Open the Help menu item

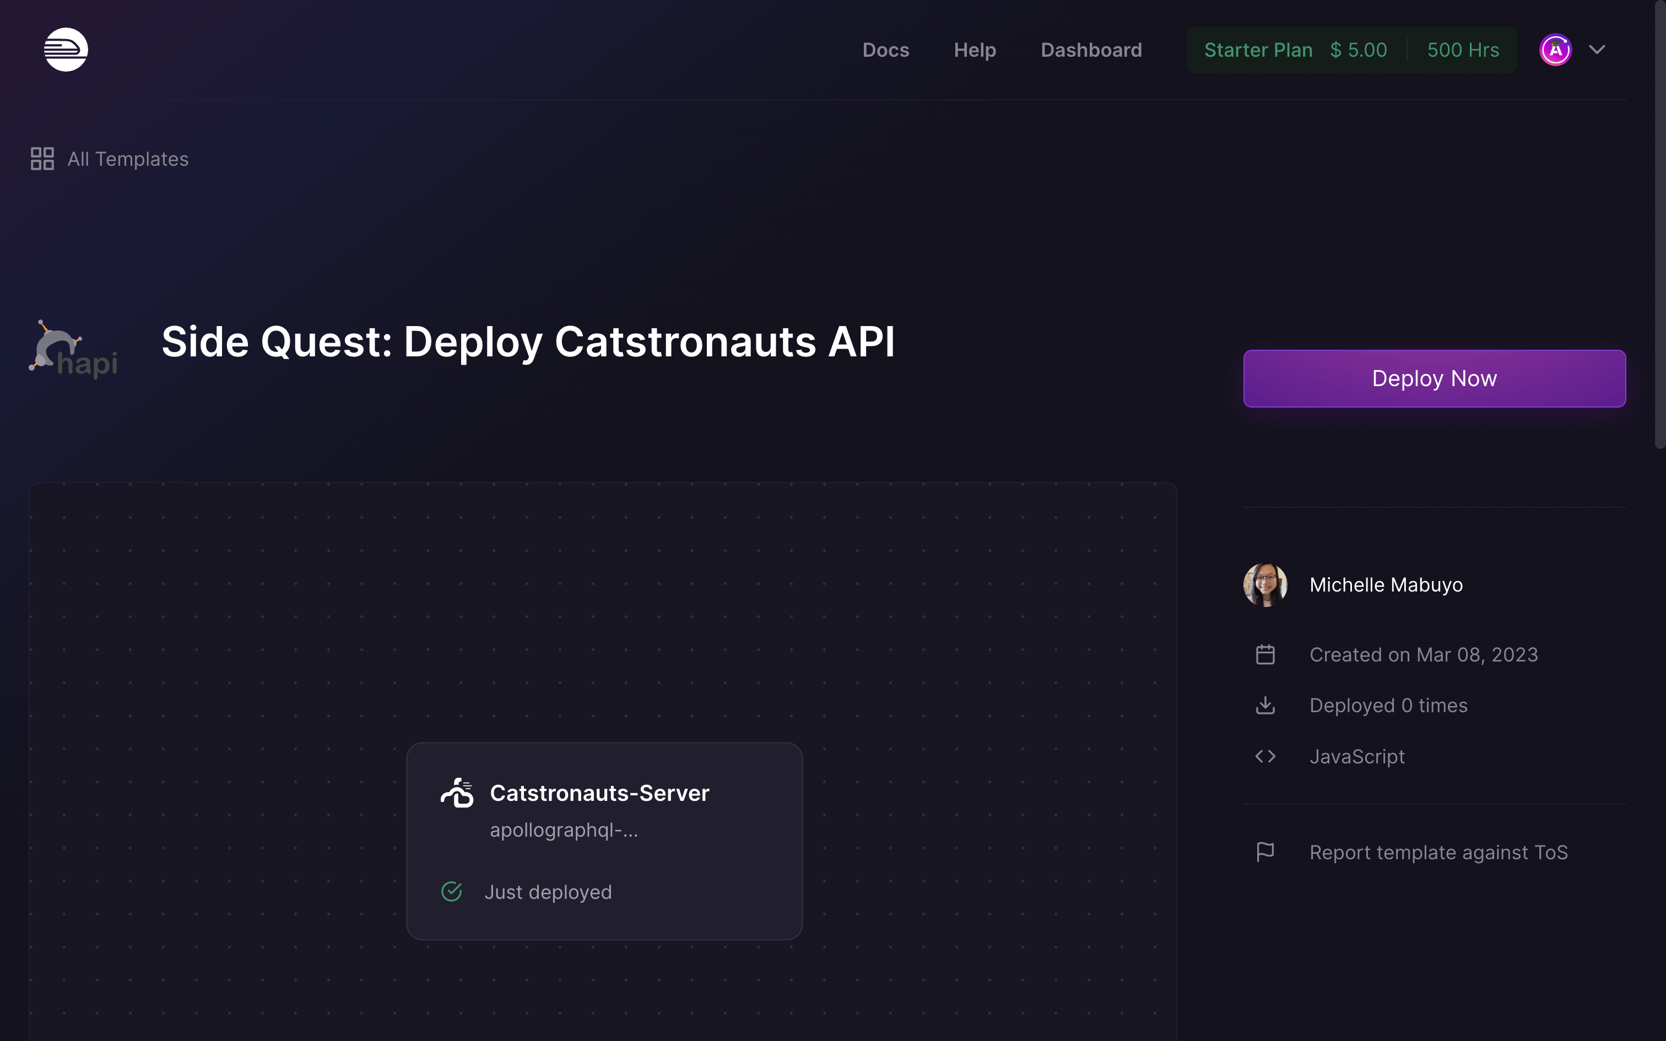point(975,50)
